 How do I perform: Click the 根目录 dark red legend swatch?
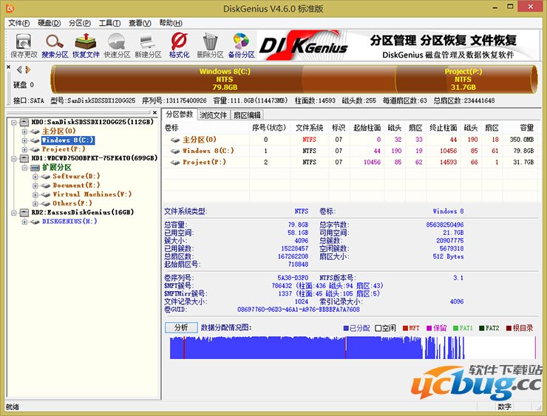coord(509,328)
